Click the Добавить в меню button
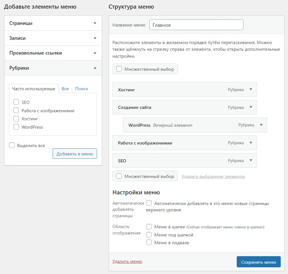Image resolution: width=288 pixels, height=274 pixels. coord(75,154)
